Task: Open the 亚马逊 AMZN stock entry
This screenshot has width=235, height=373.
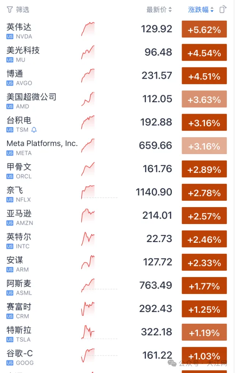Action: 19,214
